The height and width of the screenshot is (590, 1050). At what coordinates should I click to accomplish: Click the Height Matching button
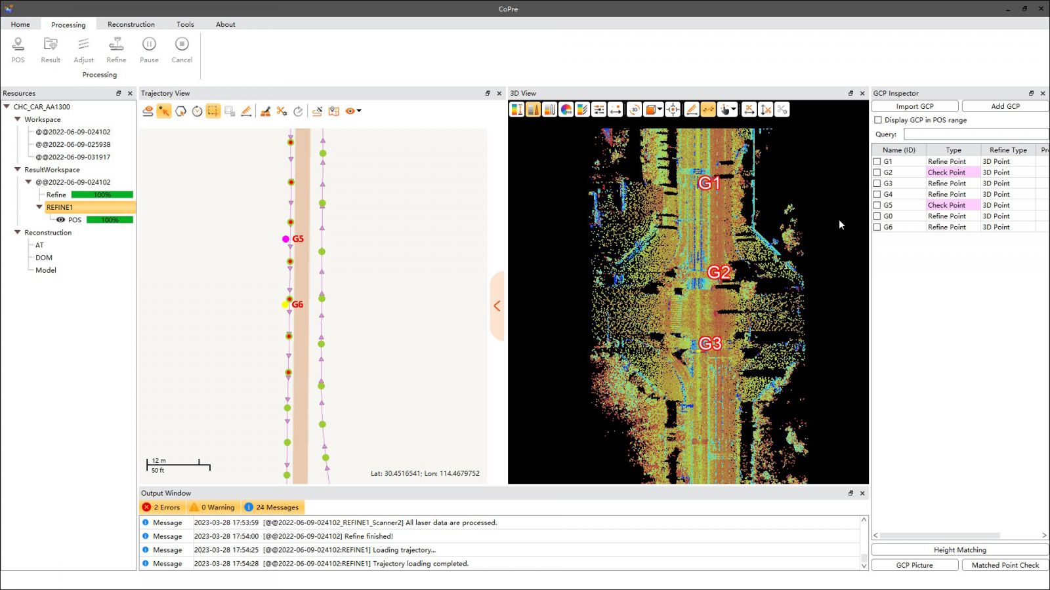(959, 550)
